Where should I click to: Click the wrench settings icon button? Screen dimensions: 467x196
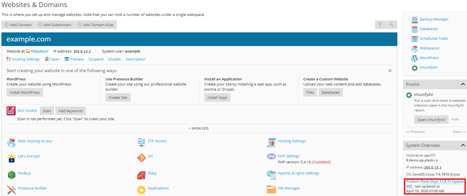(x=391, y=25)
